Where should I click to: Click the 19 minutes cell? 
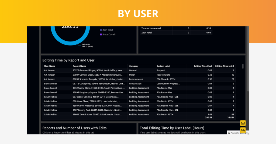pos(233,75)
